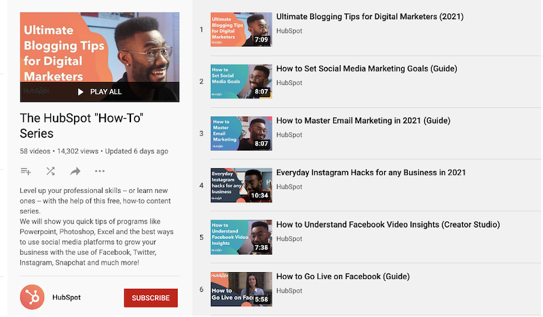Open the large playlist cover thumbnail
The height and width of the screenshot is (317, 543).
[x=100, y=57]
